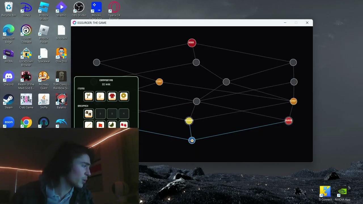Open the NVIDIA App desktop shortcut

tap(343, 194)
